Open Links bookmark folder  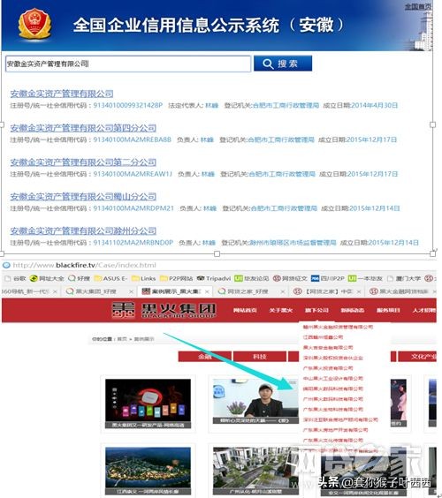144,278
